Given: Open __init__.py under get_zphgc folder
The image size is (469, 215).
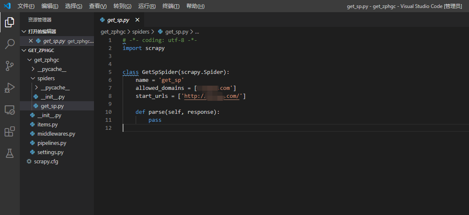Looking at the screenshot, I should pos(49,115).
